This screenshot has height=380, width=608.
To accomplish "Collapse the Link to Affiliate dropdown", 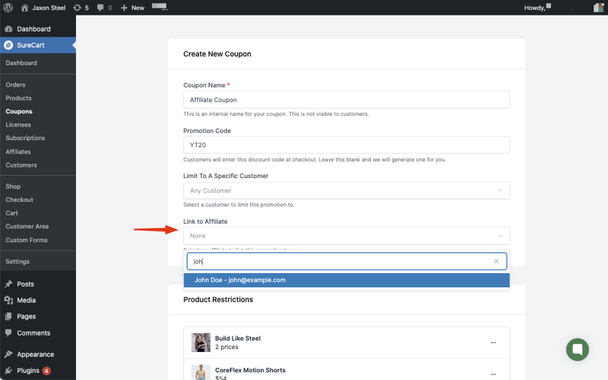I will pos(346,236).
